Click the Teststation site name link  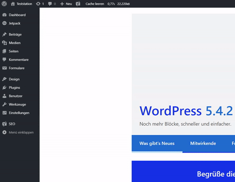click(24, 4)
